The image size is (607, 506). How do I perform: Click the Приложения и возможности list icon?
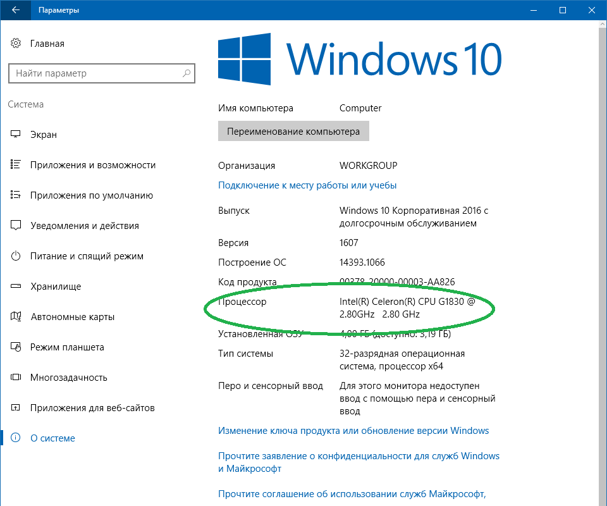tap(15, 164)
